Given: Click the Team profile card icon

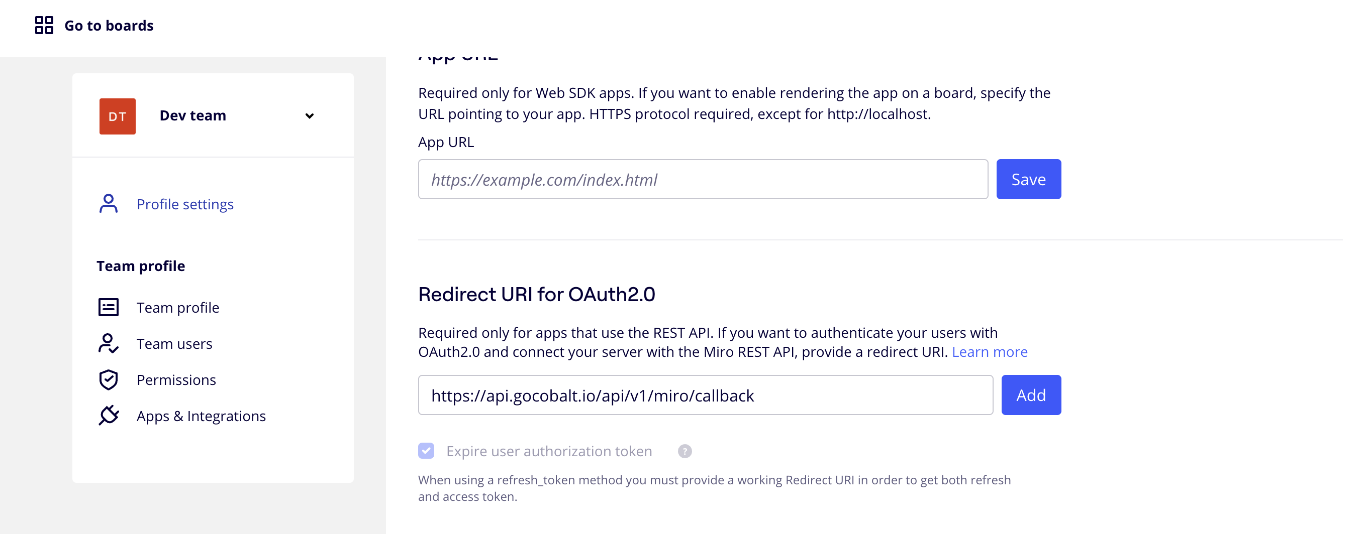Looking at the screenshot, I should (x=109, y=307).
